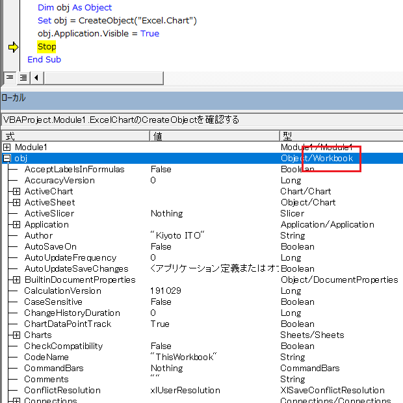Click the Object/Workbook type text

[x=317, y=159]
